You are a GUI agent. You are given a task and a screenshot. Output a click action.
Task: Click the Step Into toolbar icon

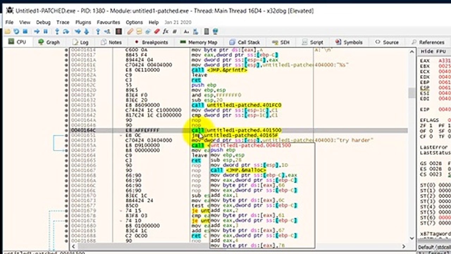click(57, 31)
